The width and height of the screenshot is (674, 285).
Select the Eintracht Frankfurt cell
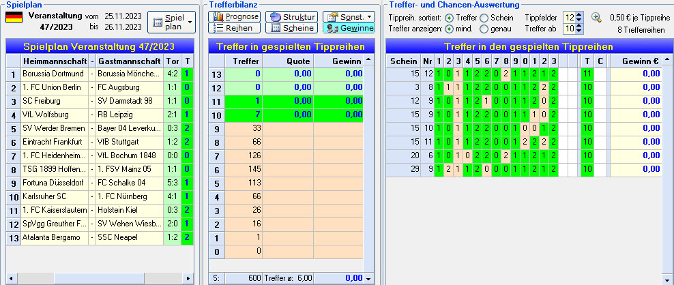pos(55,142)
